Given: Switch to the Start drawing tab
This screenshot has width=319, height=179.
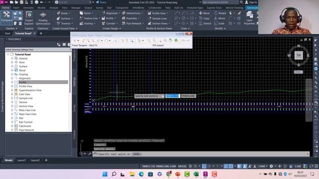Looking at the screenshot, I should [7, 33].
